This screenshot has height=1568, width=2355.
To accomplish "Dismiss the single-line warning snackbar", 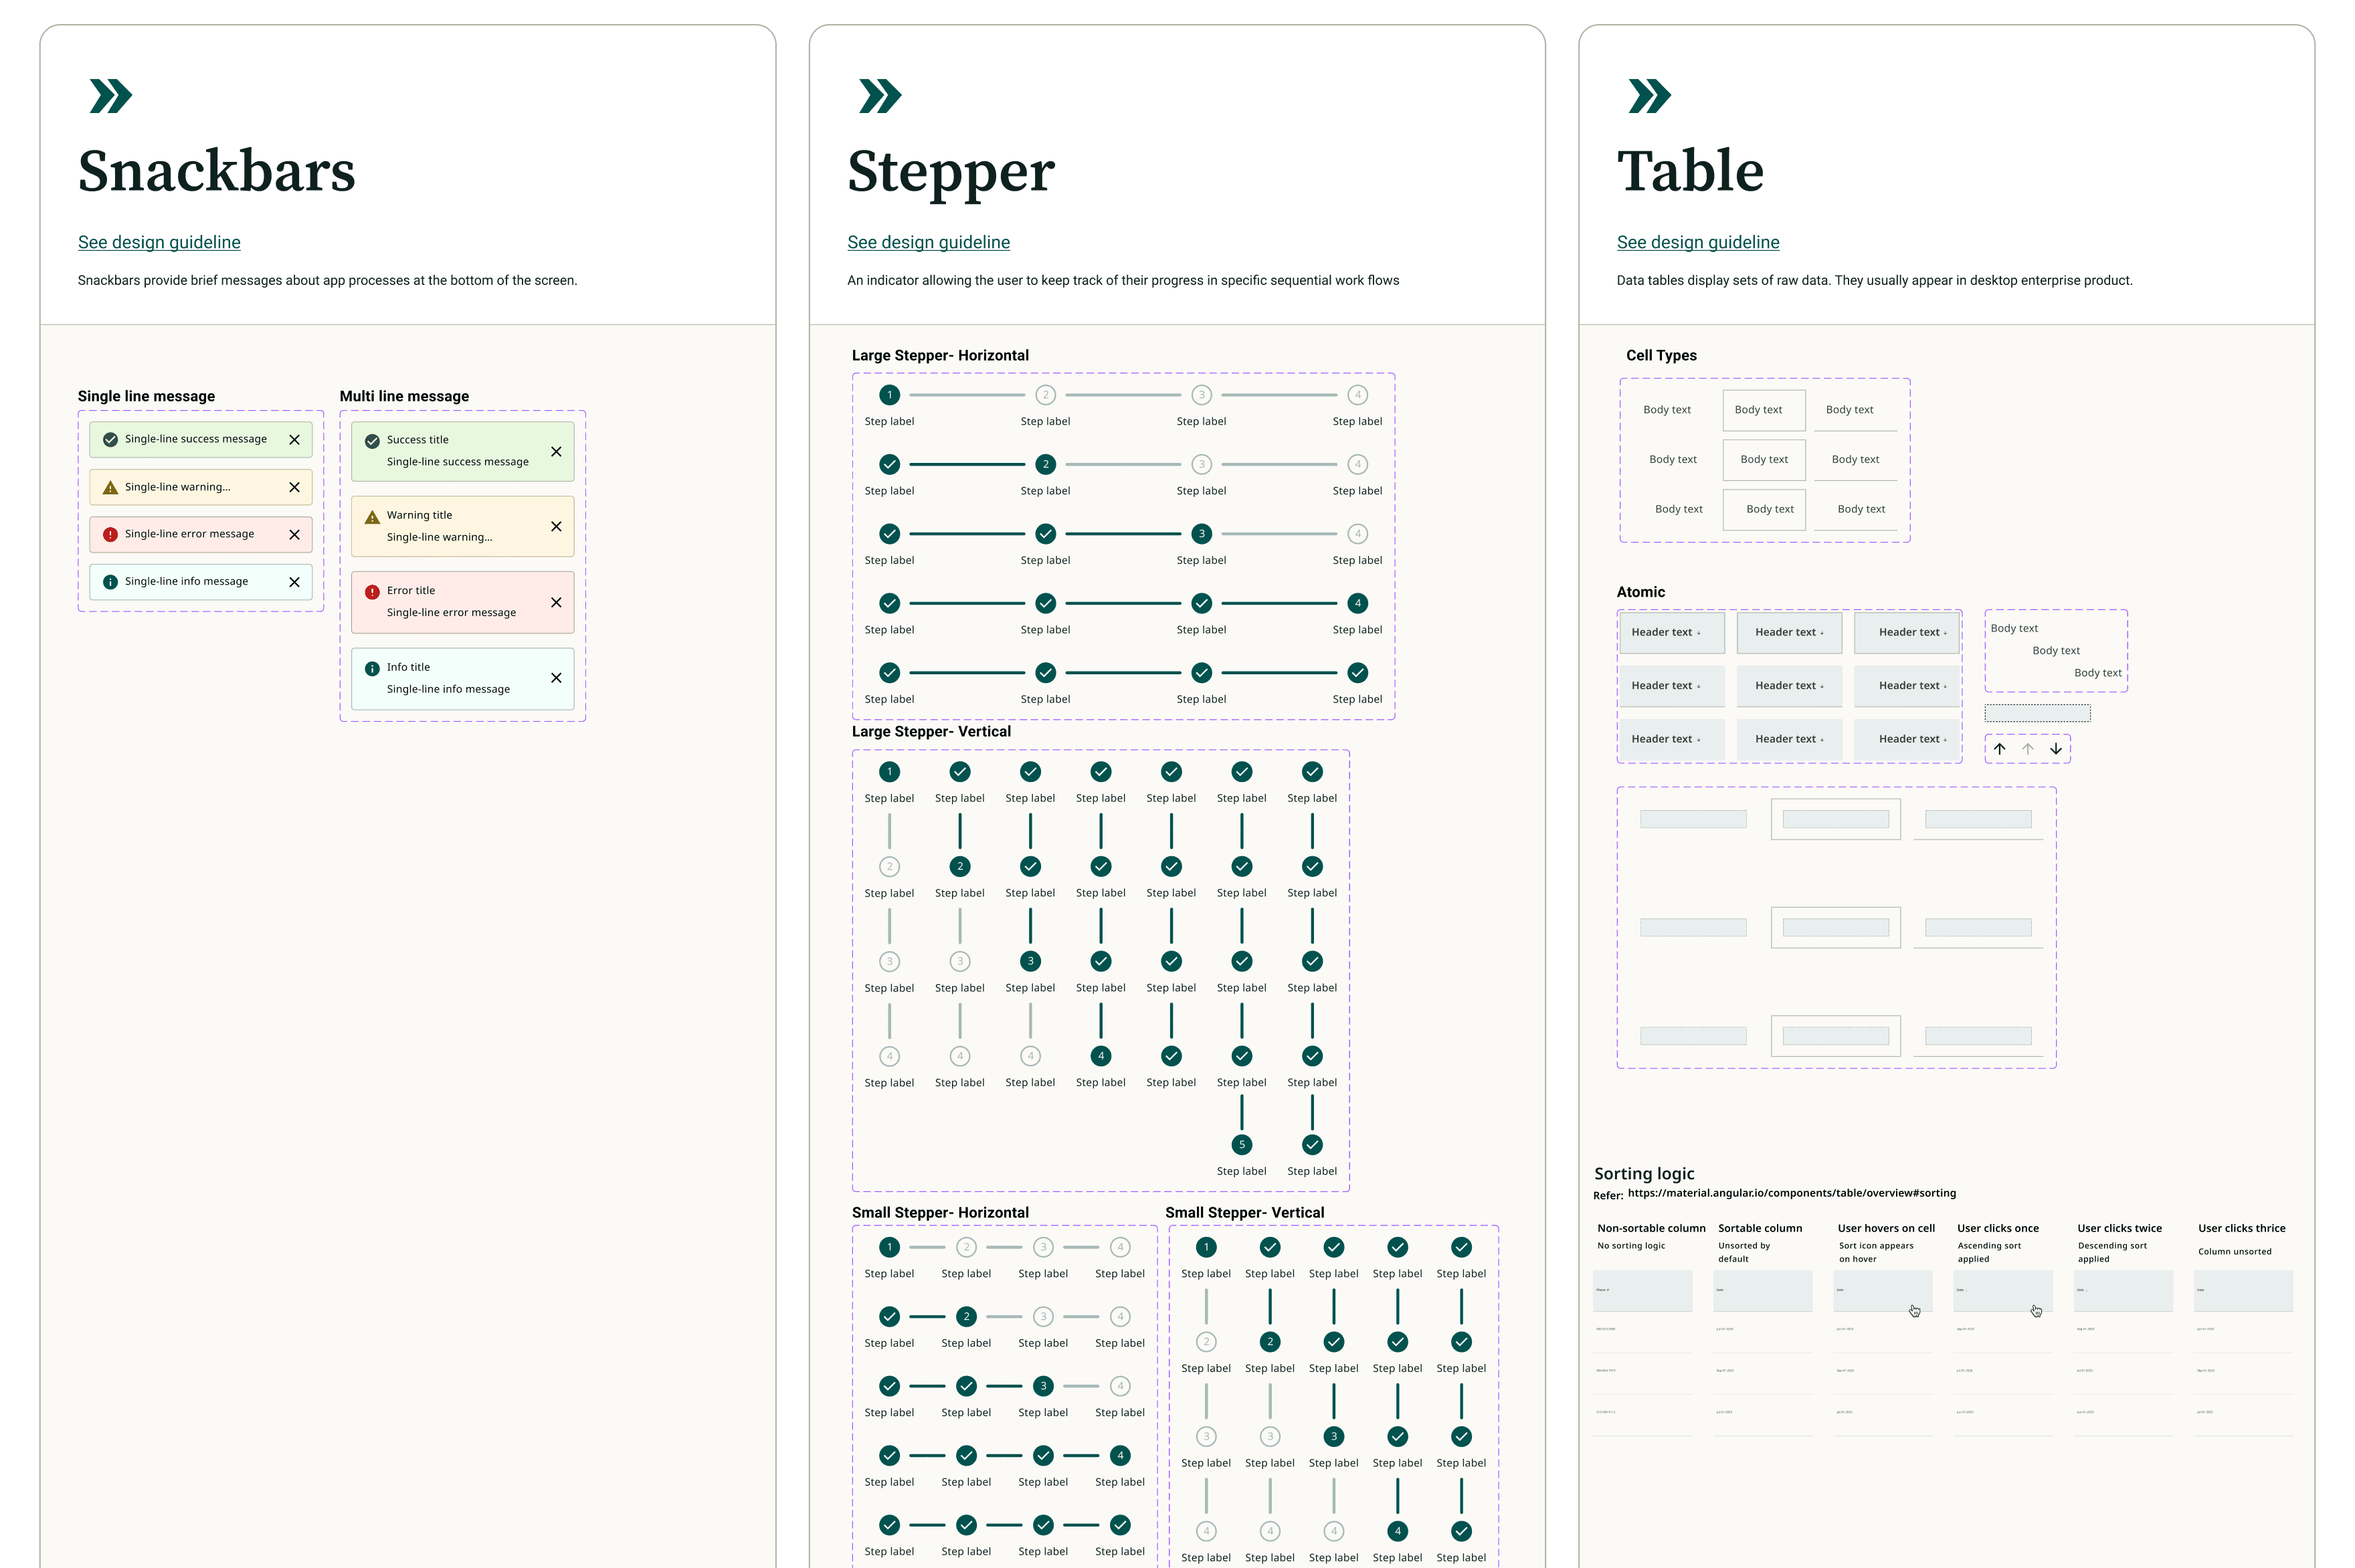I will click(294, 487).
